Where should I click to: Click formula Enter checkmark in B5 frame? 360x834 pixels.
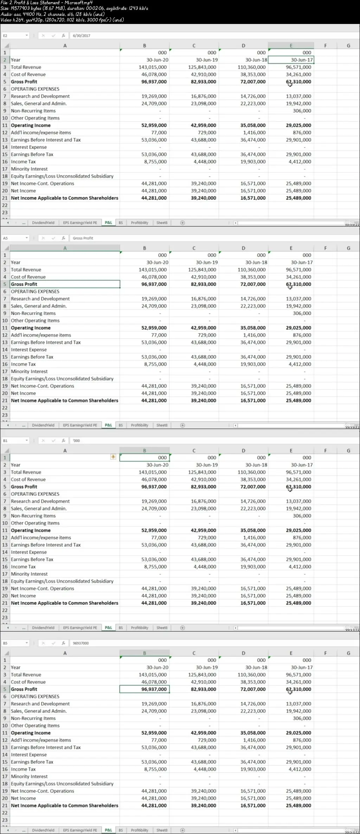tap(53, 643)
